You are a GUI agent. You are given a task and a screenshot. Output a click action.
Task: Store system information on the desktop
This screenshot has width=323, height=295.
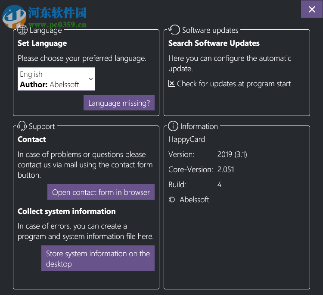98,258
